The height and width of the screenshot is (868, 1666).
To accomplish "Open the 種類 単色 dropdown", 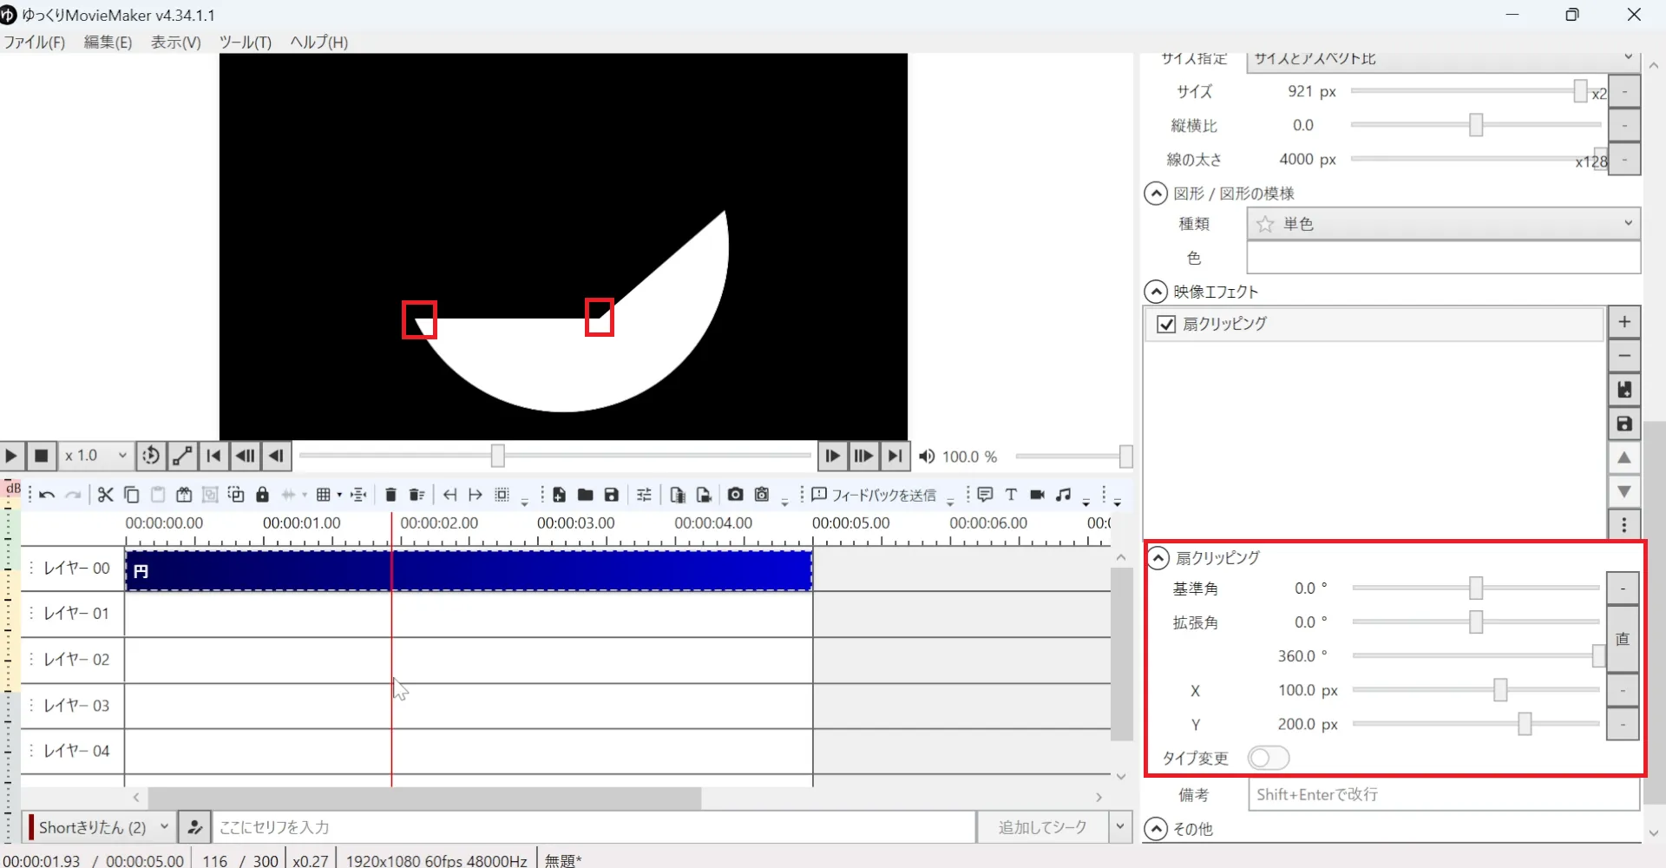I will click(1443, 224).
